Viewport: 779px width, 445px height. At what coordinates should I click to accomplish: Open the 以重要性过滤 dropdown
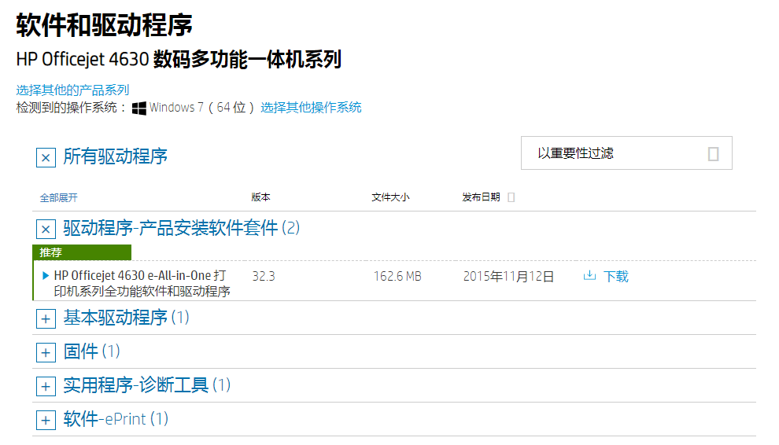[626, 153]
